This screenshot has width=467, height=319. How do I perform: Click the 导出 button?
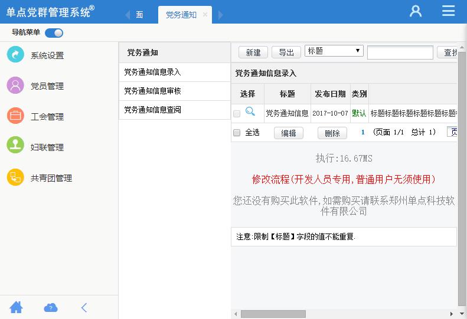coord(286,52)
